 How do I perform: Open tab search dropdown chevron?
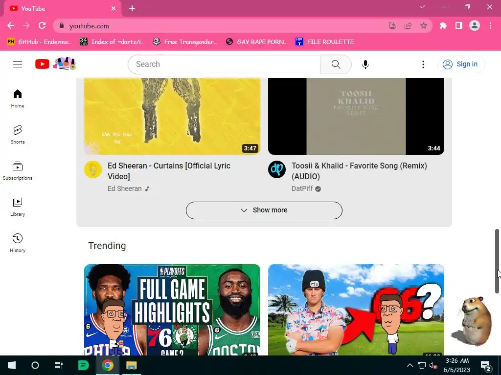tap(422, 7)
